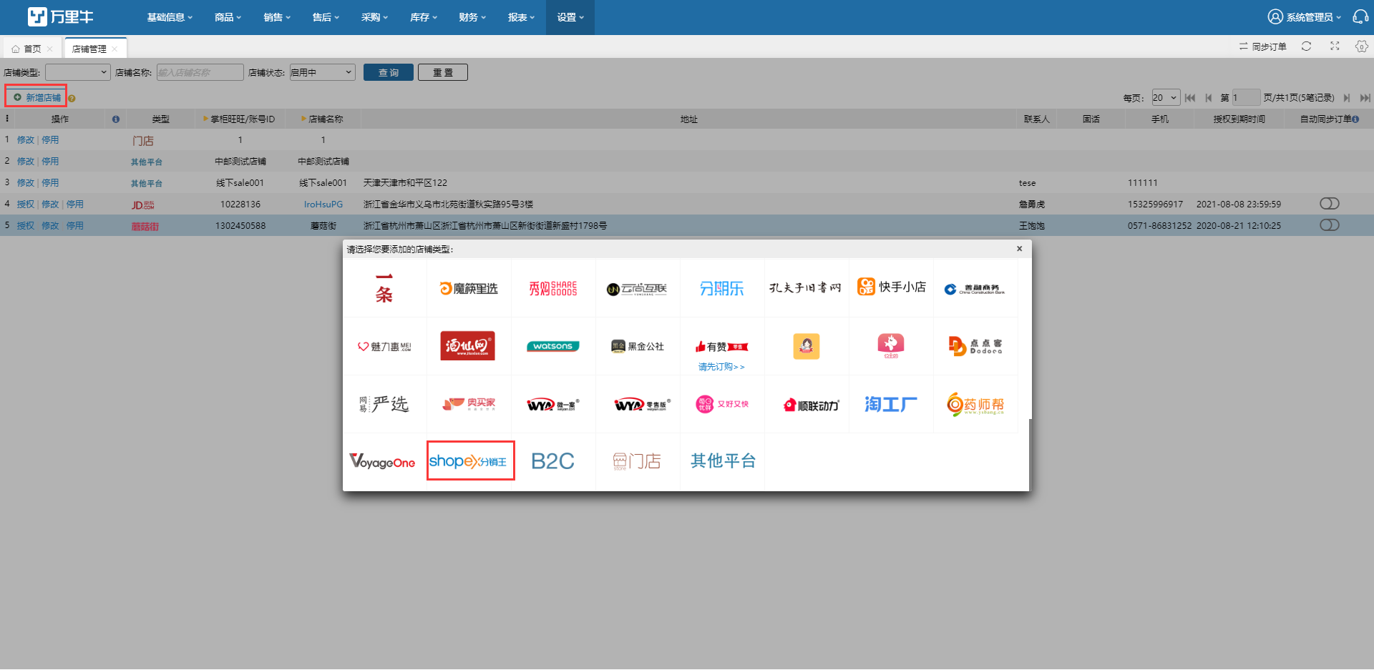Select 孔夫子旧书网 store type
This screenshot has width=1374, height=670.
click(807, 288)
